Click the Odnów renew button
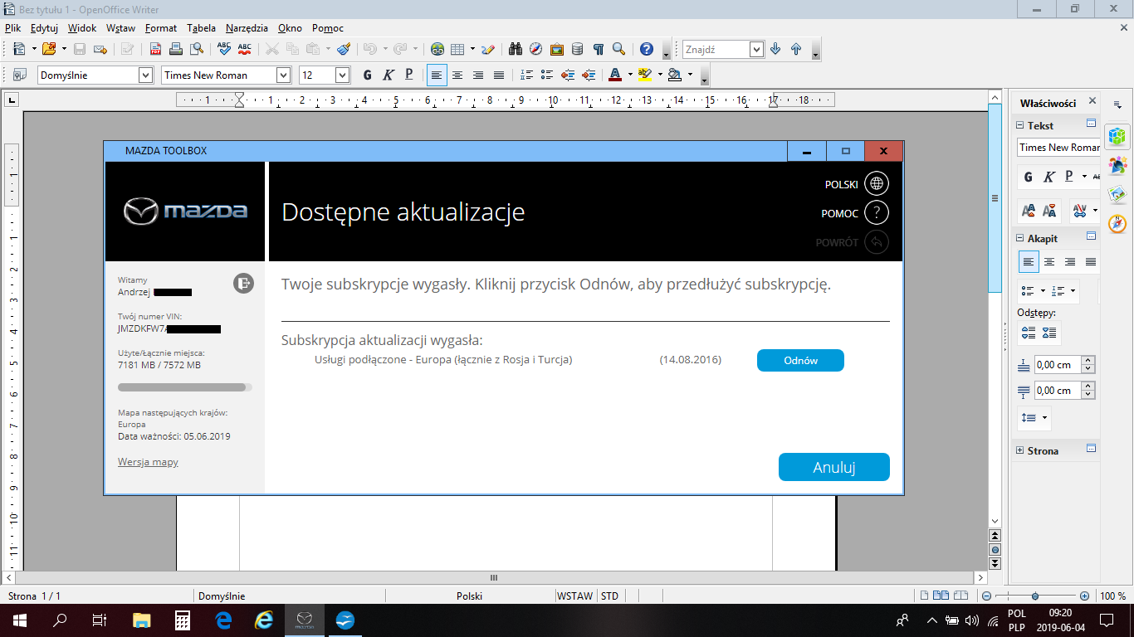Viewport: 1134px width, 637px height. click(800, 360)
